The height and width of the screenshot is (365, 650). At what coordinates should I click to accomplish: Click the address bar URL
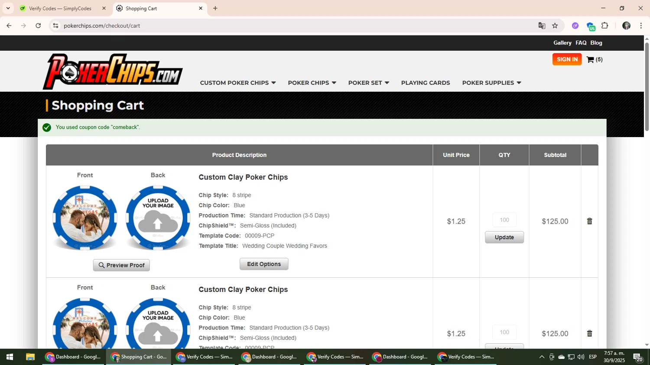[x=102, y=26]
